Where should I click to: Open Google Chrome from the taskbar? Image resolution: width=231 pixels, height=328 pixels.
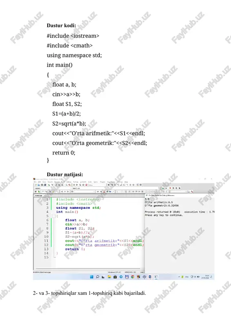coord(133,277)
